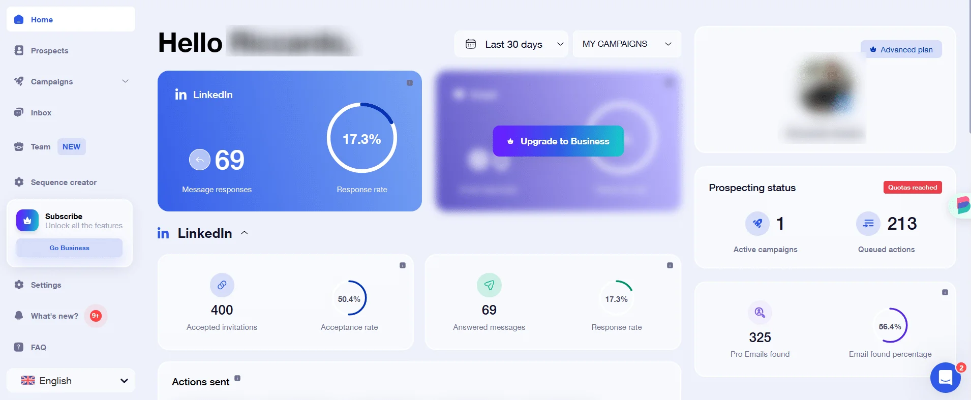Click info icon on Answered messages card
Screen dimensions: 971x400
pos(670,265)
